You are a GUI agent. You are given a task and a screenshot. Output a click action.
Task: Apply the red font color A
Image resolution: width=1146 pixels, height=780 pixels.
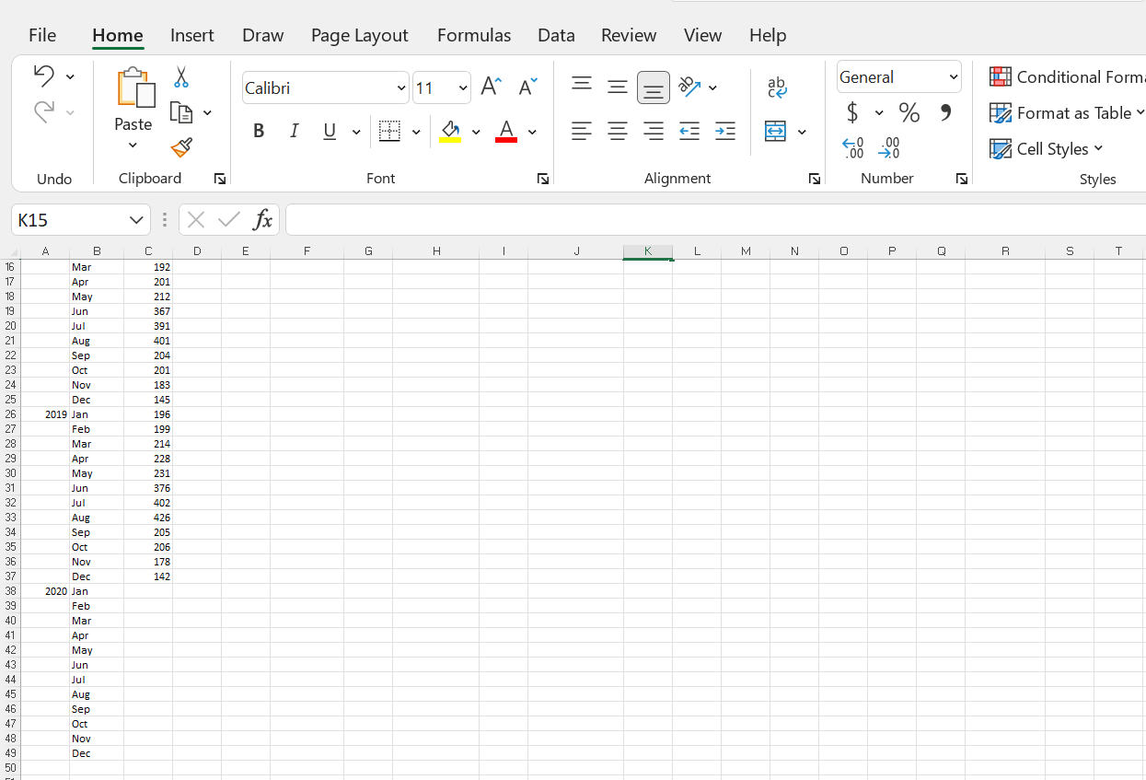click(506, 132)
